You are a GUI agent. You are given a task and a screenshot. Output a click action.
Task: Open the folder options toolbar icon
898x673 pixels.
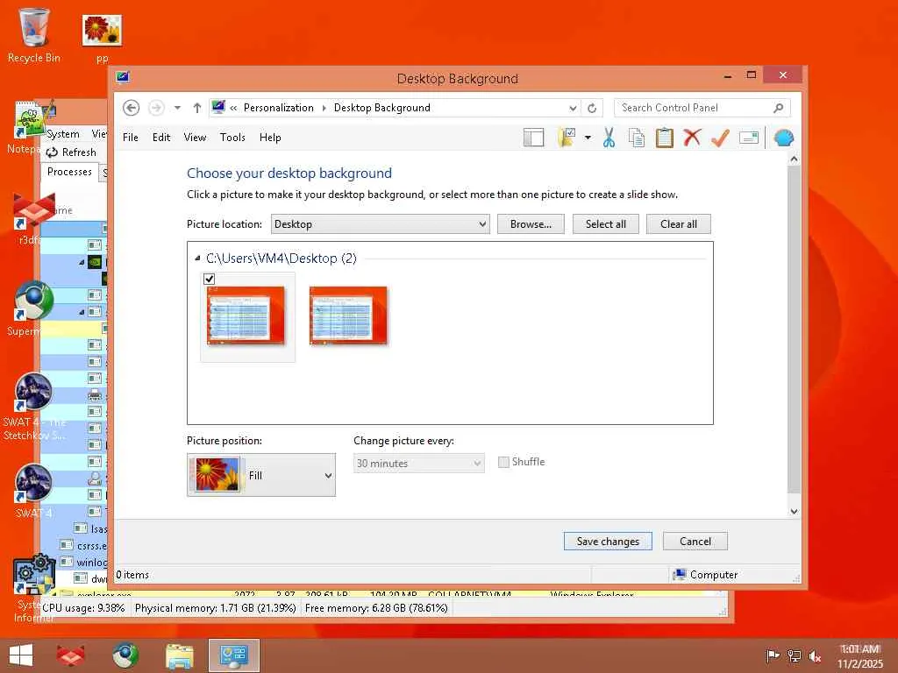click(567, 138)
